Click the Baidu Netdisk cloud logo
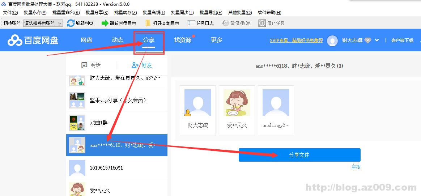421x196 pixels. coord(15,40)
